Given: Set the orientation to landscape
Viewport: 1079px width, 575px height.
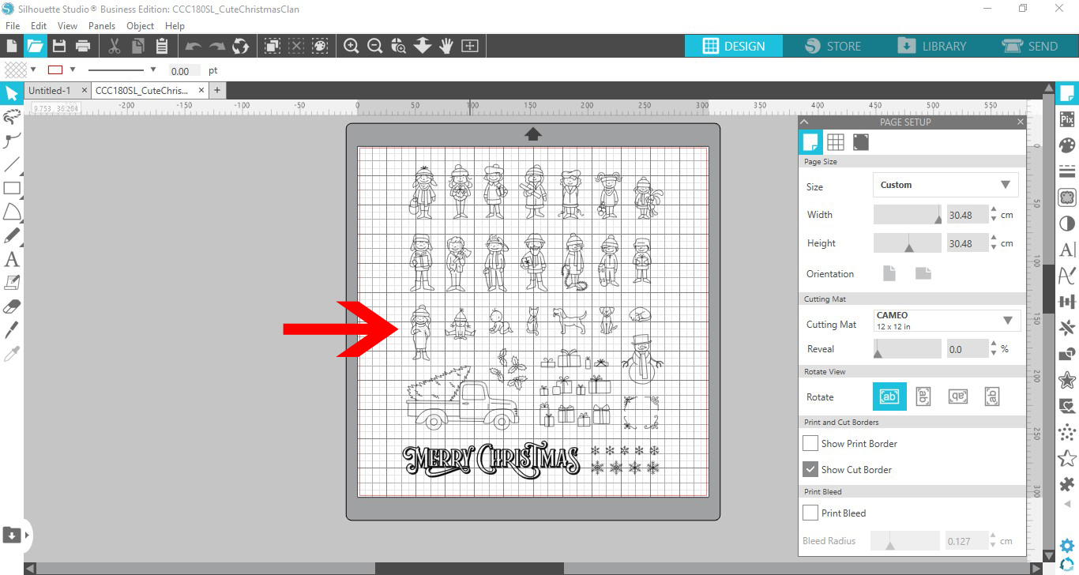Looking at the screenshot, I should click(923, 273).
